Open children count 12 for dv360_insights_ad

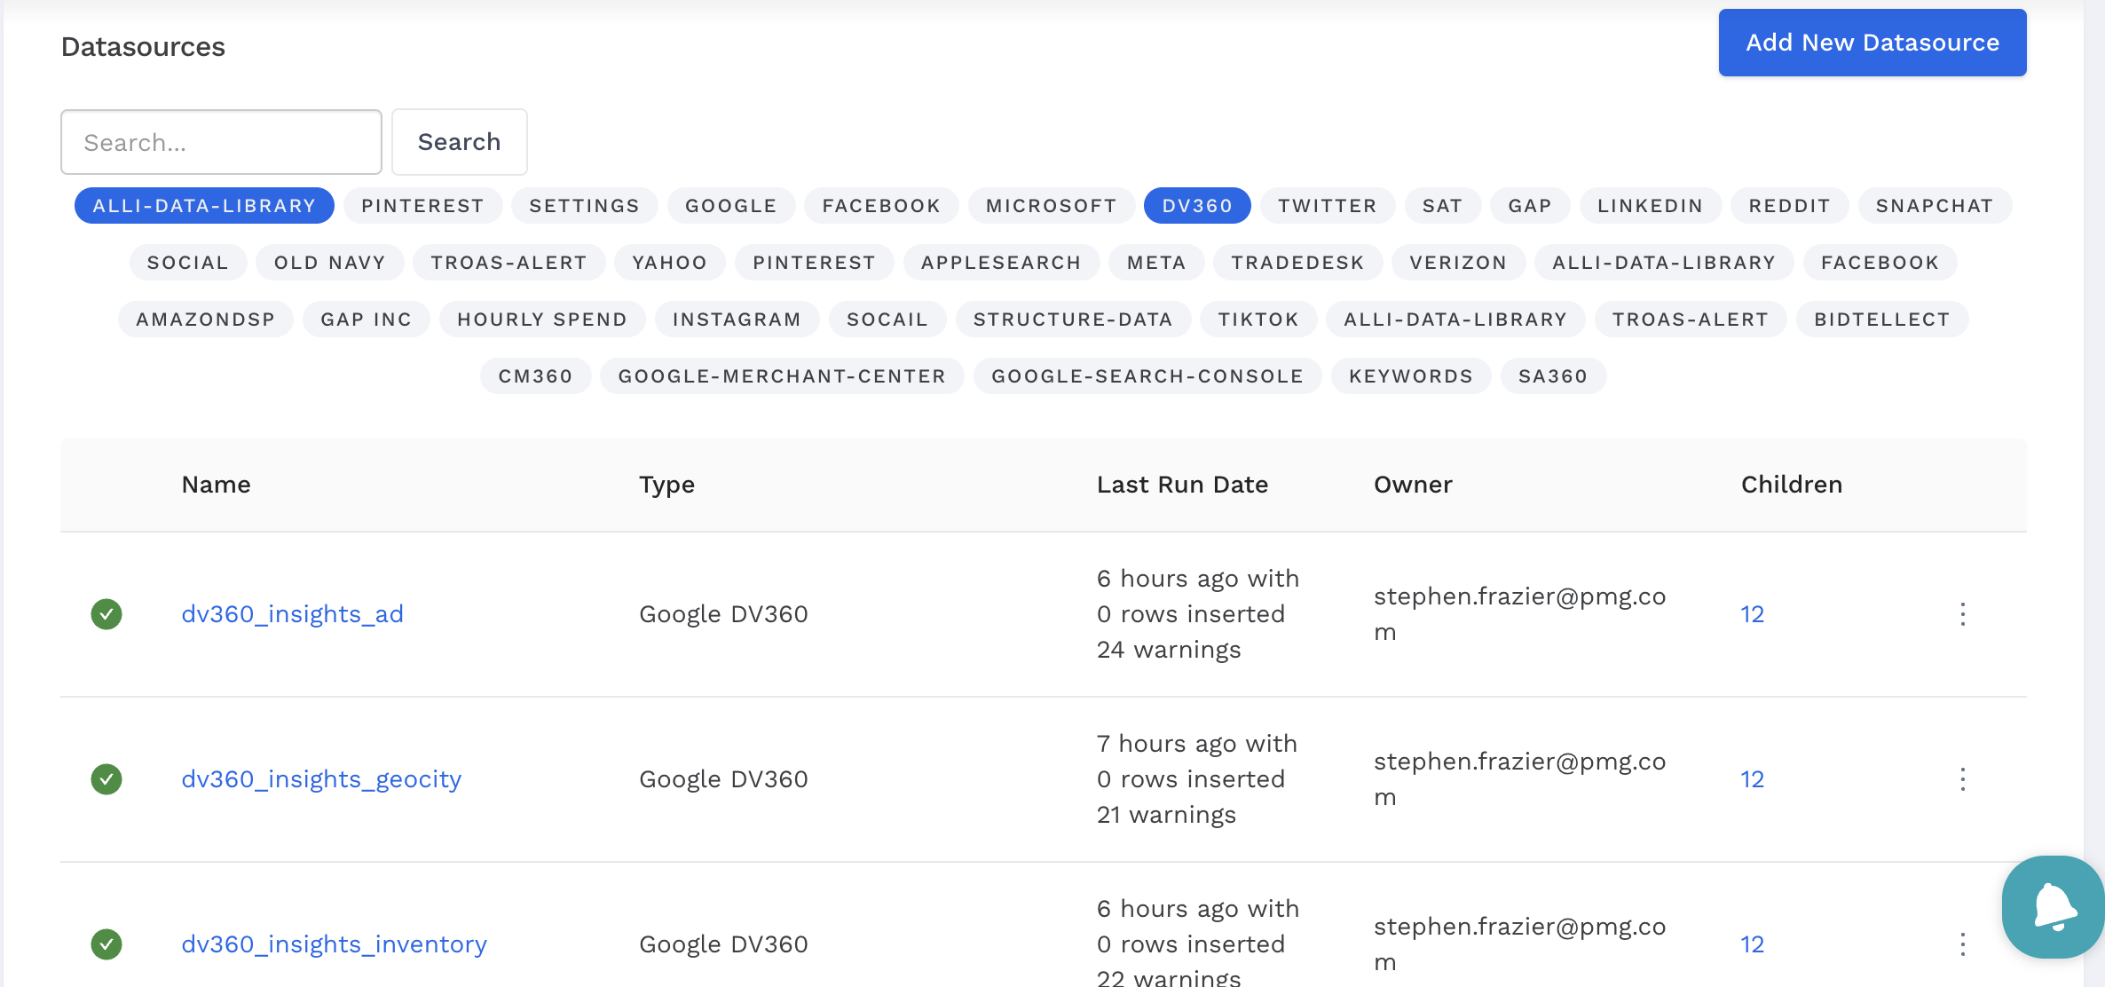[x=1752, y=614]
